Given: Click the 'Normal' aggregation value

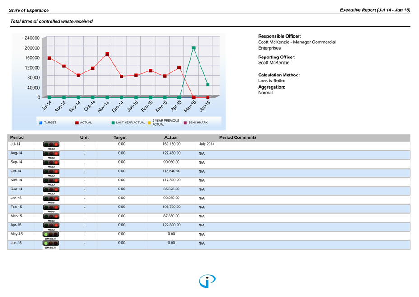Looking at the screenshot, I should (x=265, y=93).
